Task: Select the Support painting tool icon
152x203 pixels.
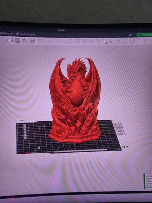Action: [92, 42]
